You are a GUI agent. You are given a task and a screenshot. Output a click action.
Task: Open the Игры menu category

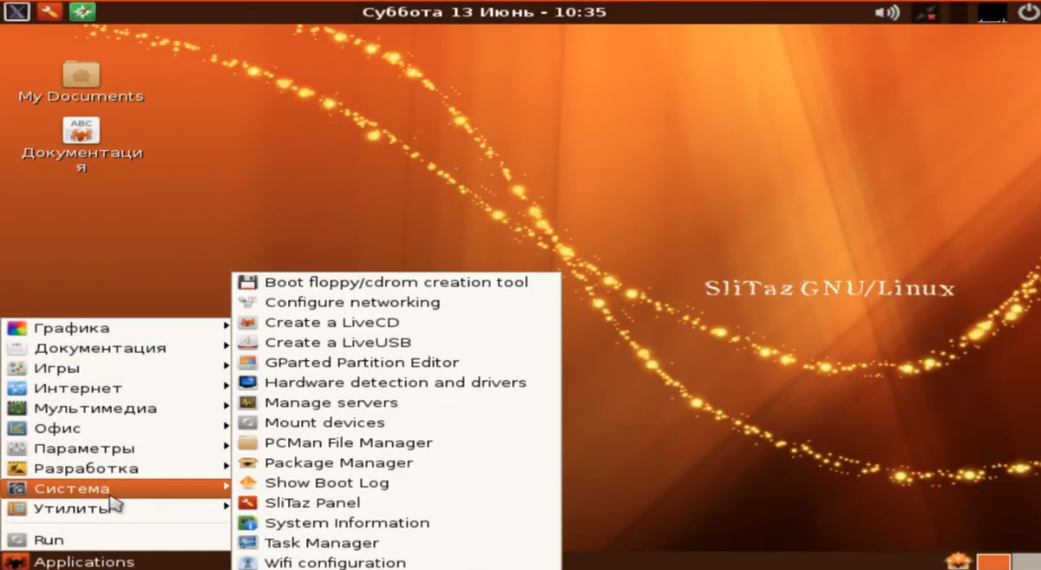[x=117, y=368]
